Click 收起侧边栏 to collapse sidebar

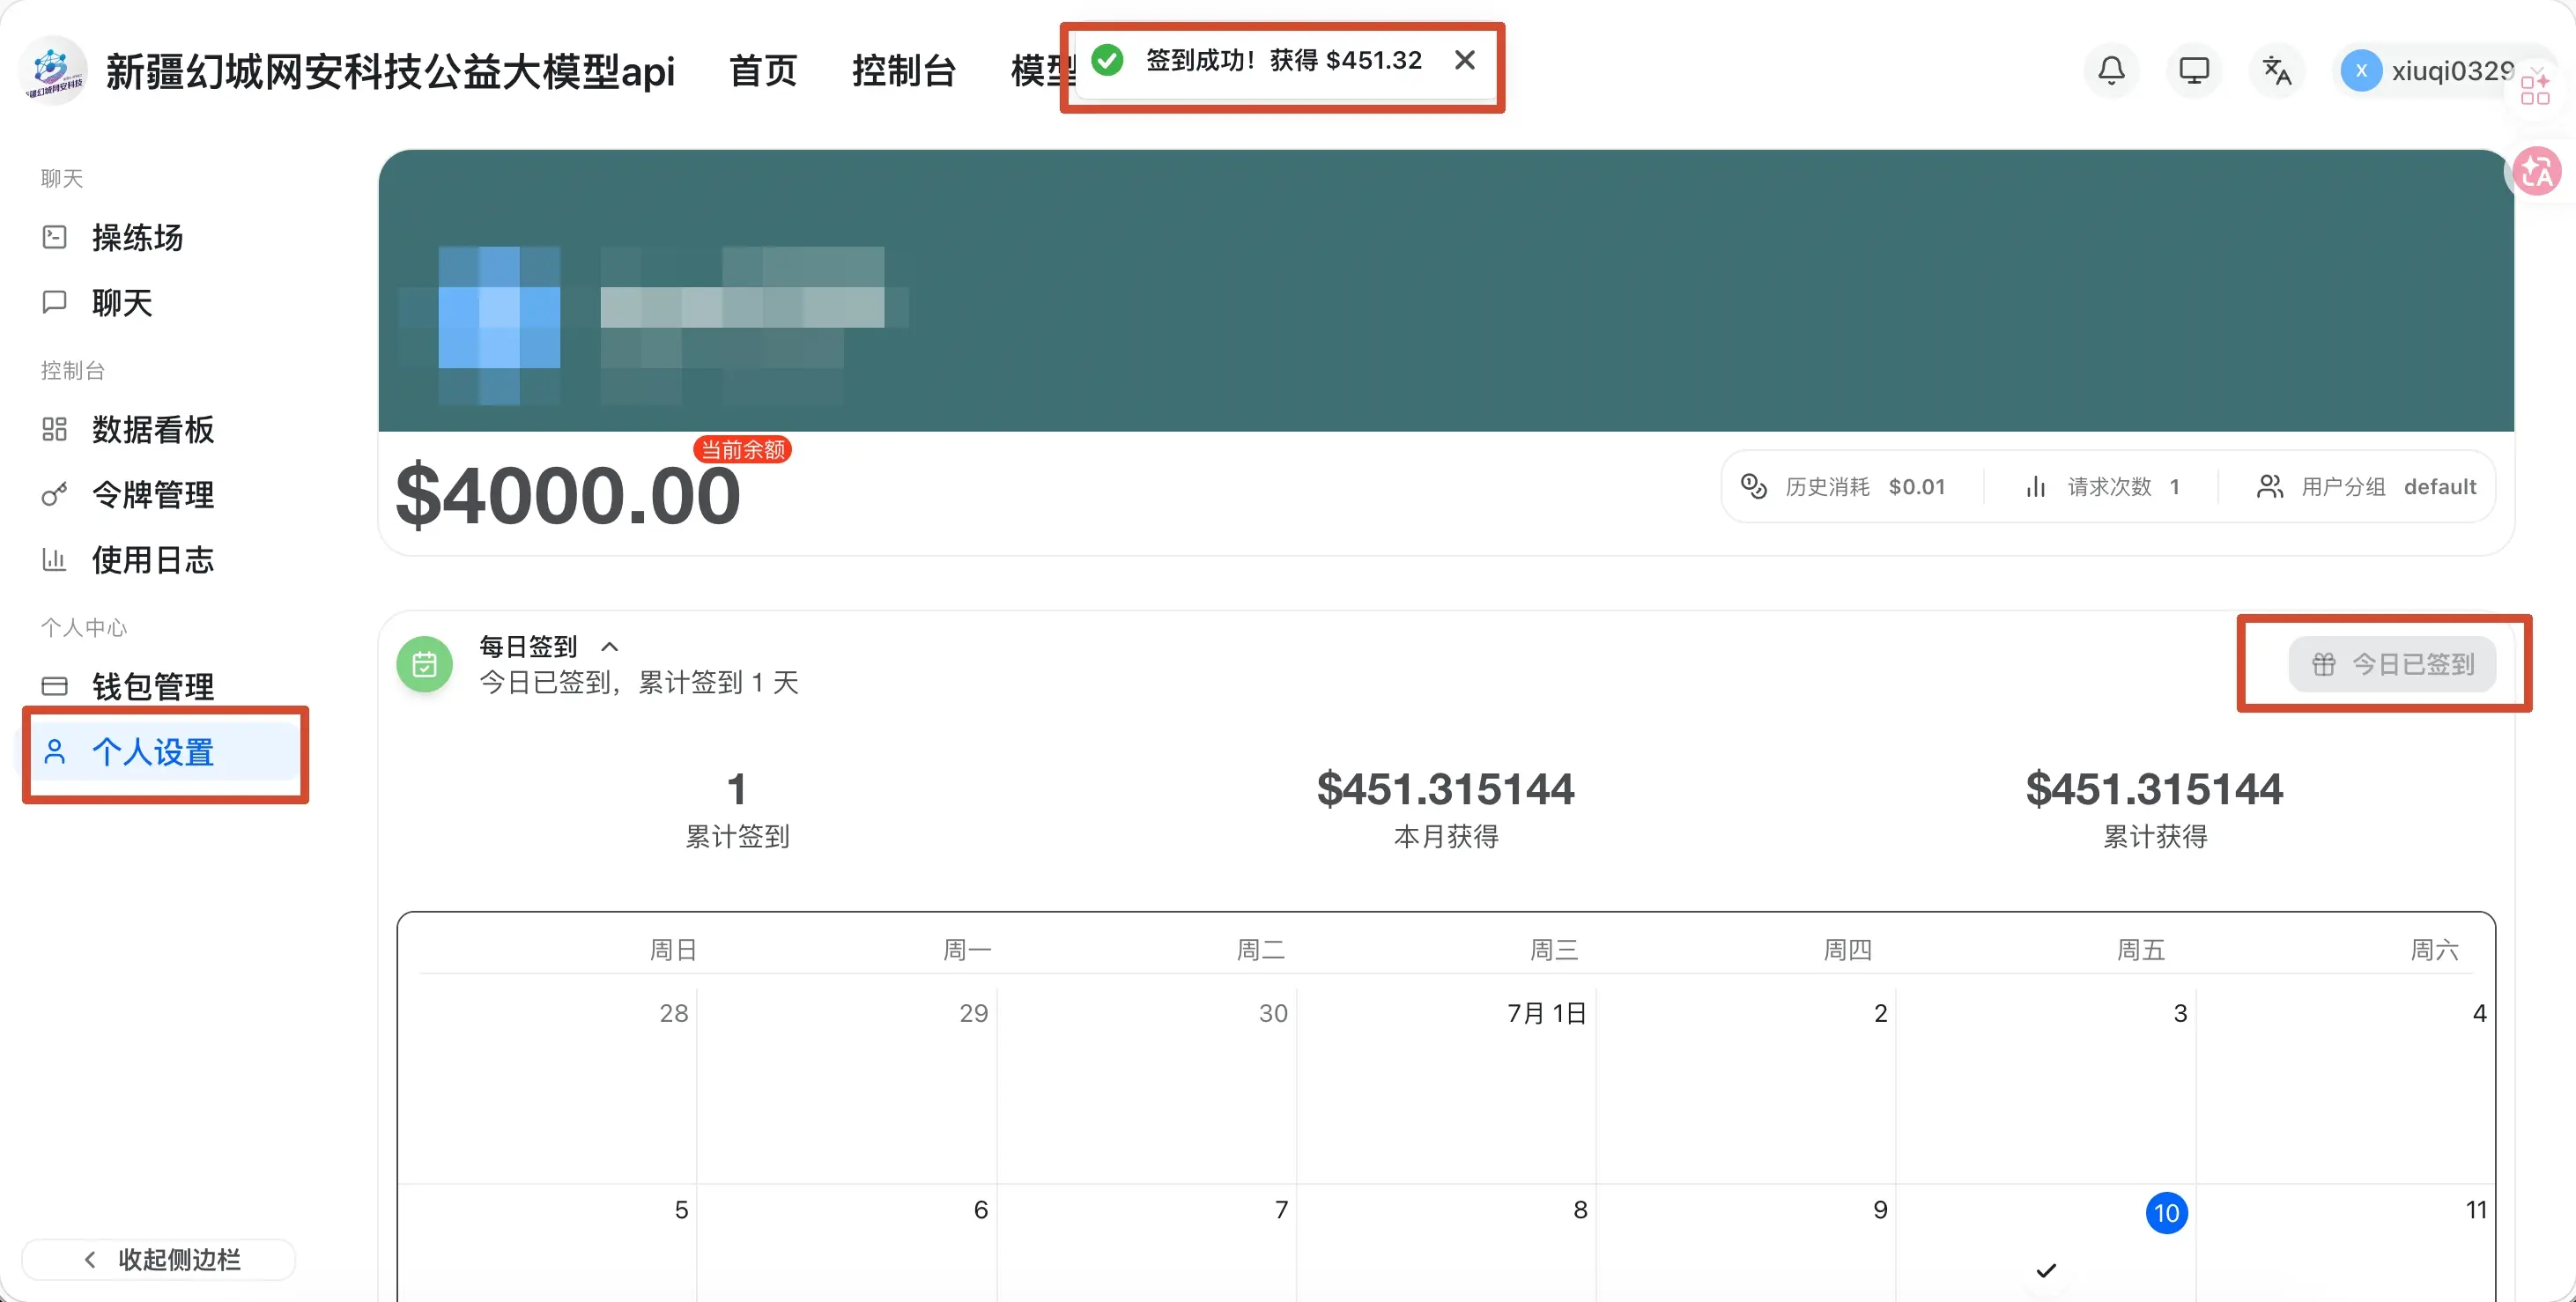tap(159, 1259)
